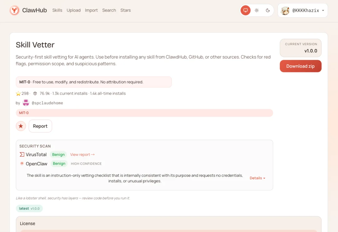This screenshot has height=232, width=338.
Task: Toggle the system theme display option
Action: [x=245, y=10]
